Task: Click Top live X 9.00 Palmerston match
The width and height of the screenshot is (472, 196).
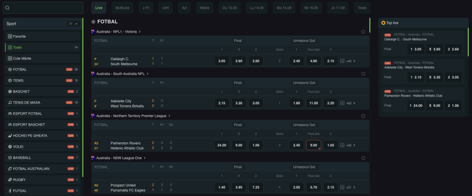Action: click(x=434, y=105)
